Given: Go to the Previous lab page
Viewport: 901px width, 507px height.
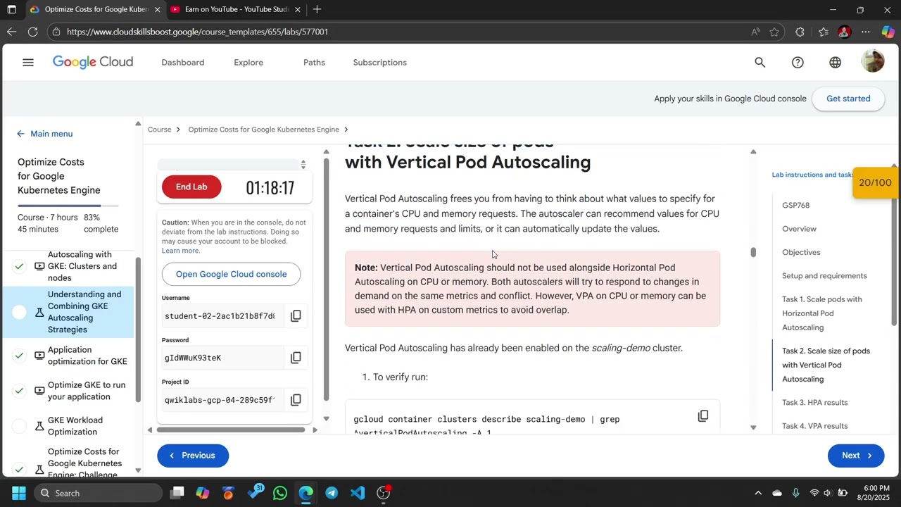Looking at the screenshot, I should tap(193, 456).
